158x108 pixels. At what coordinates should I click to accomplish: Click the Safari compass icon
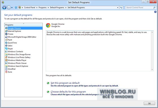coord(6,46)
